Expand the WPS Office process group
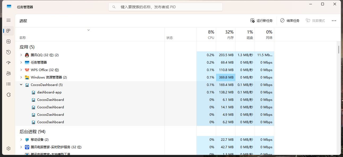Screen dimensions: 343x157 (21, 70)
